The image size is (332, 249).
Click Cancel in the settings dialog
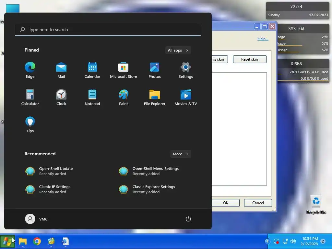[x=258, y=203]
